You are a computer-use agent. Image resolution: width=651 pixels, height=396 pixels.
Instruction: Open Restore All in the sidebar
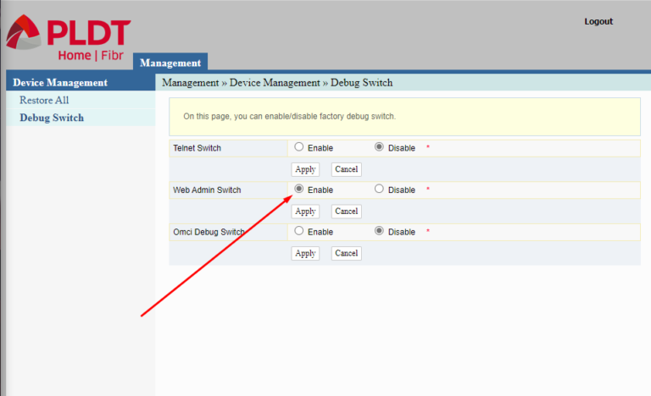(44, 100)
